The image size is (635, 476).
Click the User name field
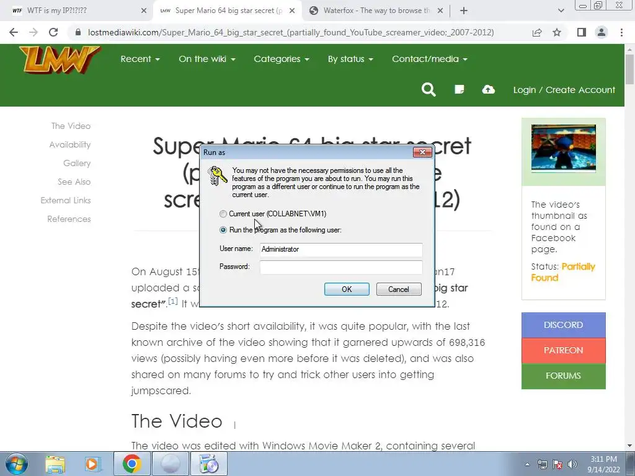341,249
